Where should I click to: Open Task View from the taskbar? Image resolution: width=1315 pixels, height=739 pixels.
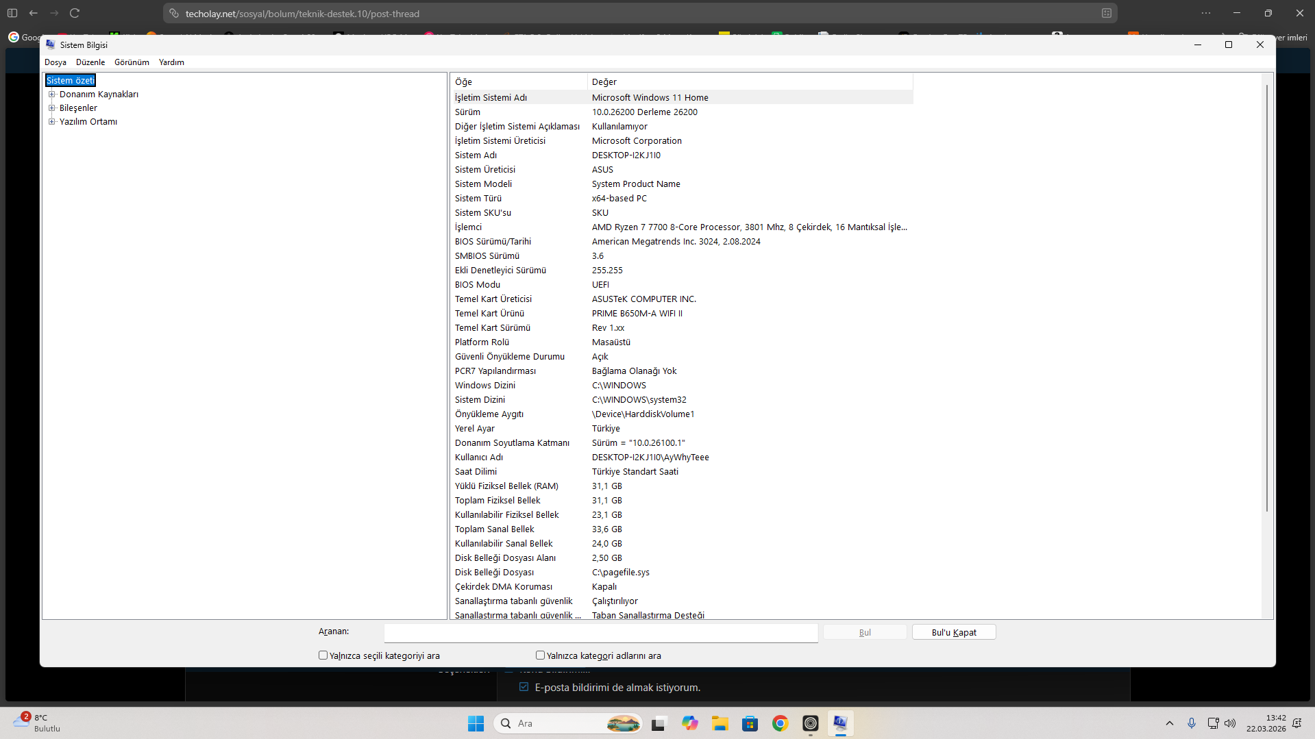pyautogui.click(x=659, y=723)
